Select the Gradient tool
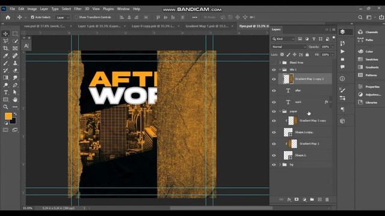385x216 pixels. coord(5,77)
